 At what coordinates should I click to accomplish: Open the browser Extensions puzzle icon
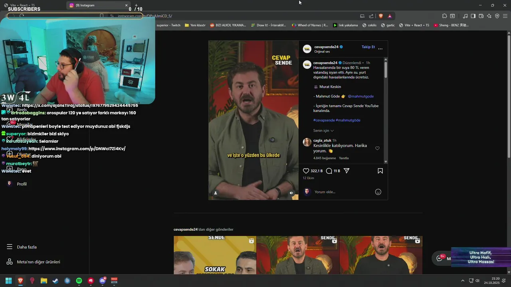pyautogui.click(x=444, y=16)
